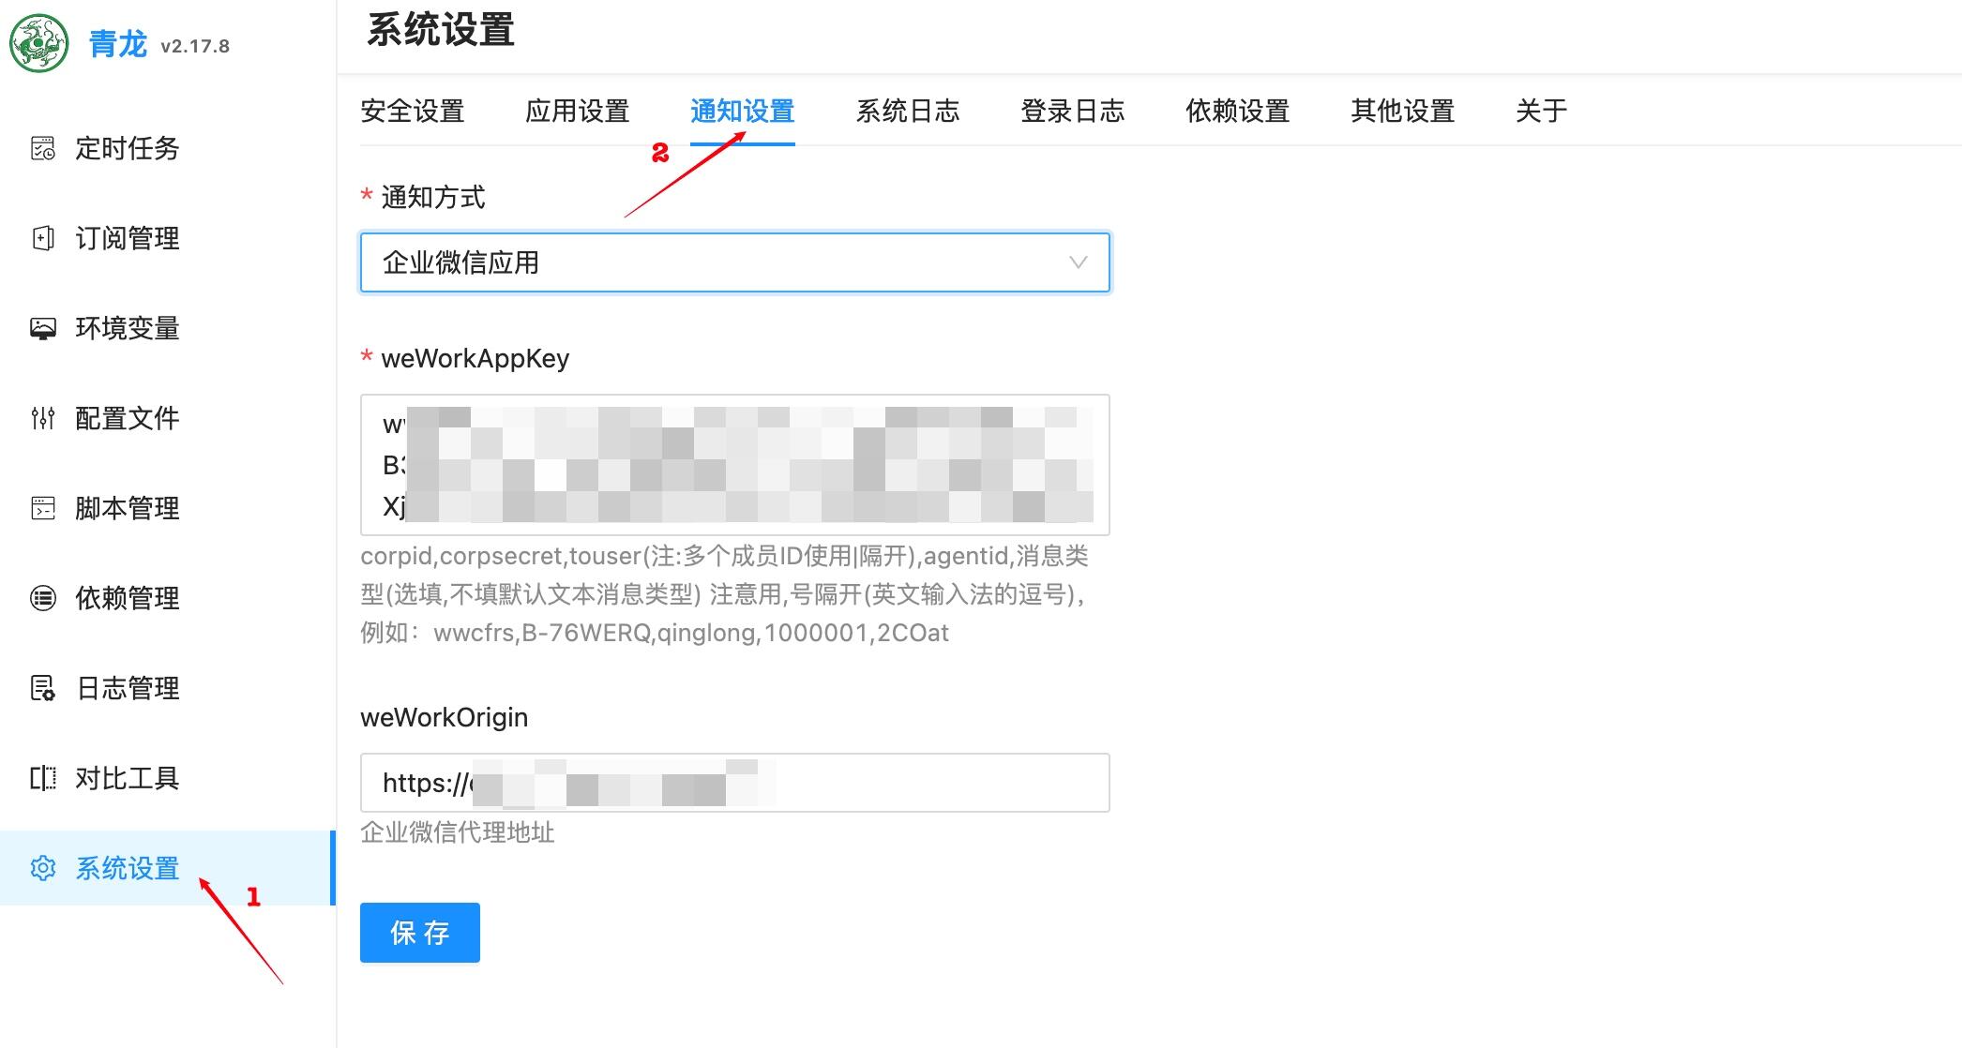Screen dimensions: 1962x1048
Task: Click the 环境变量 monitor icon
Action: (x=43, y=328)
